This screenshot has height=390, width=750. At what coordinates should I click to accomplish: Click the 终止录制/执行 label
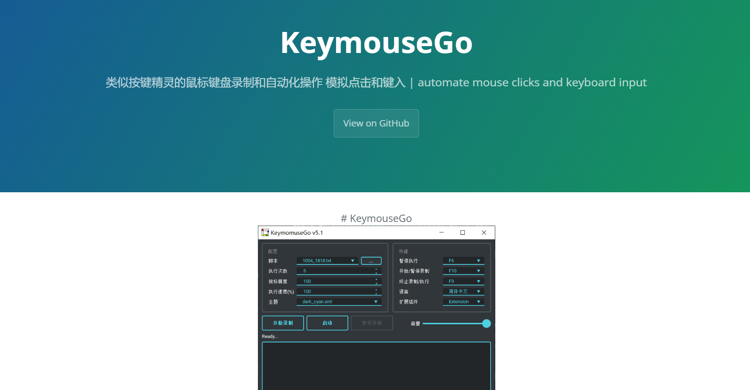pos(414,282)
